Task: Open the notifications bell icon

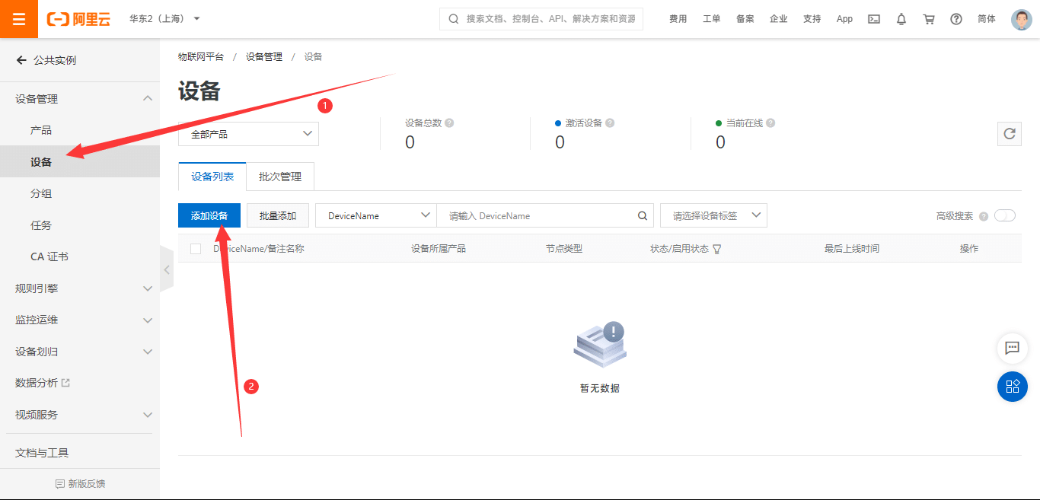Action: click(901, 18)
